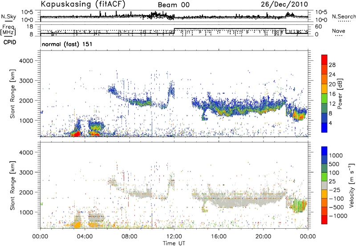This screenshot has width=356, height=246.
Task: Click the '16:00' time axis tick label
Action: point(218,237)
